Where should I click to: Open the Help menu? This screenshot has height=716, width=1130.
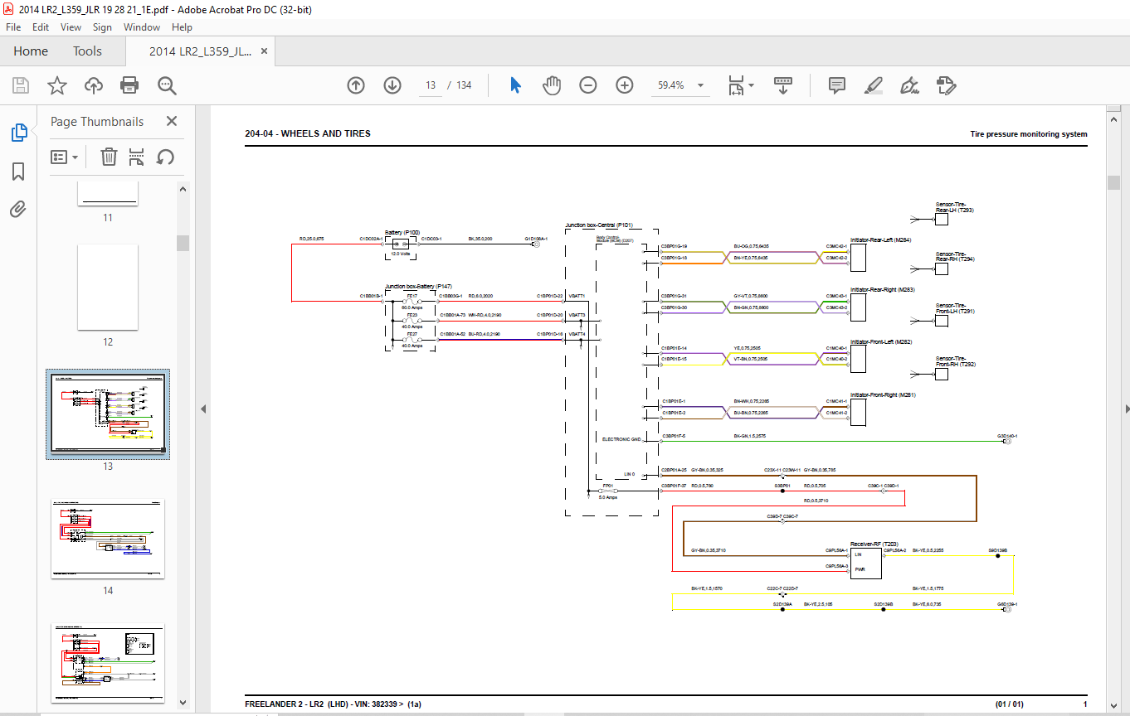(182, 27)
